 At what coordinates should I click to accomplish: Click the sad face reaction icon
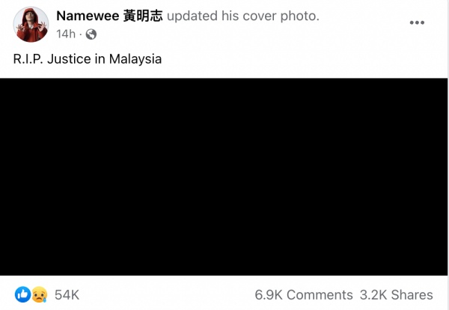click(x=39, y=294)
